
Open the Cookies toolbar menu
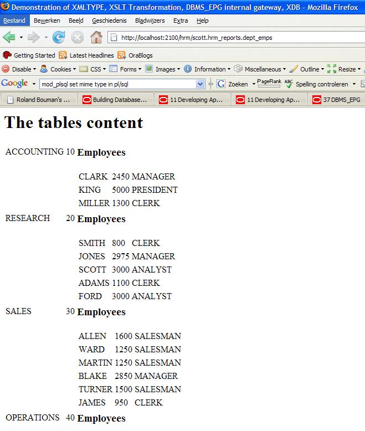[58, 69]
